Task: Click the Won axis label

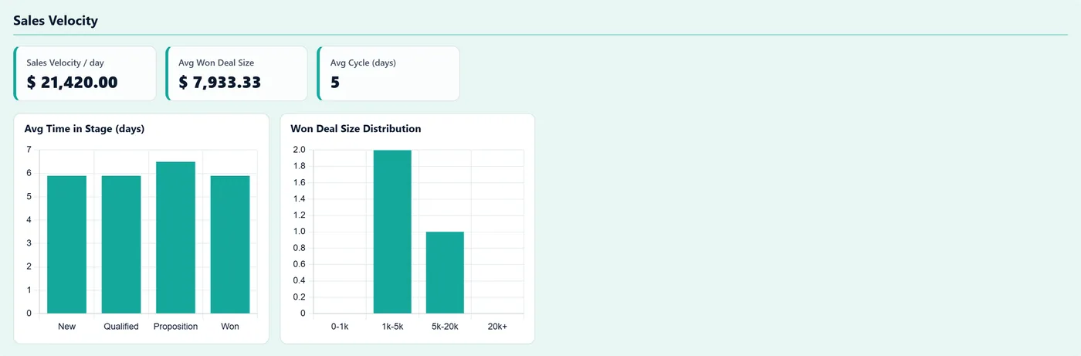Action: 230,327
